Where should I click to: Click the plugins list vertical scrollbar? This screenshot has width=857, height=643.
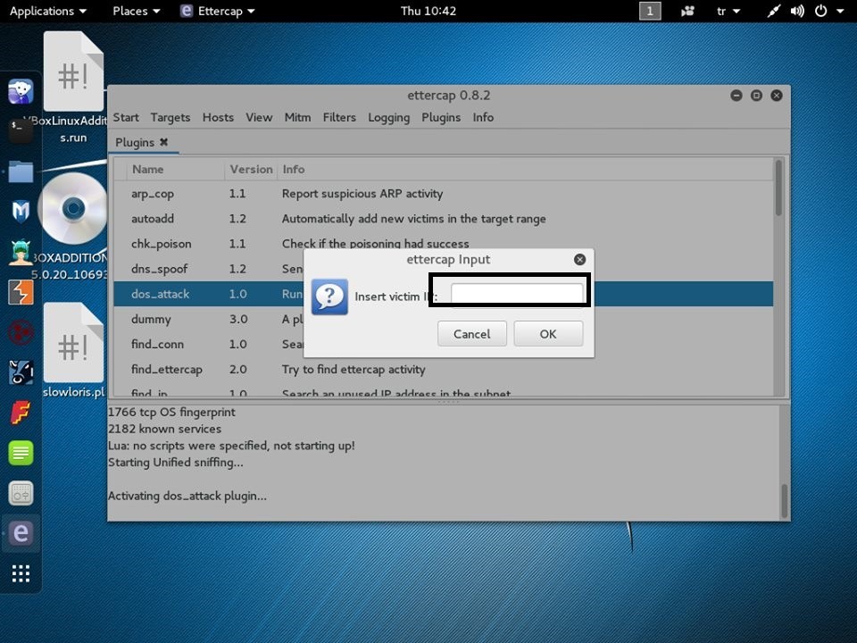(778, 188)
